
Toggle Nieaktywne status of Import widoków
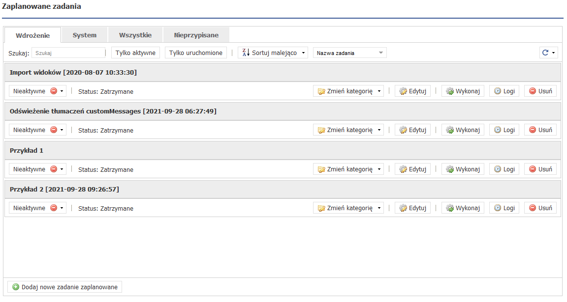(x=37, y=91)
